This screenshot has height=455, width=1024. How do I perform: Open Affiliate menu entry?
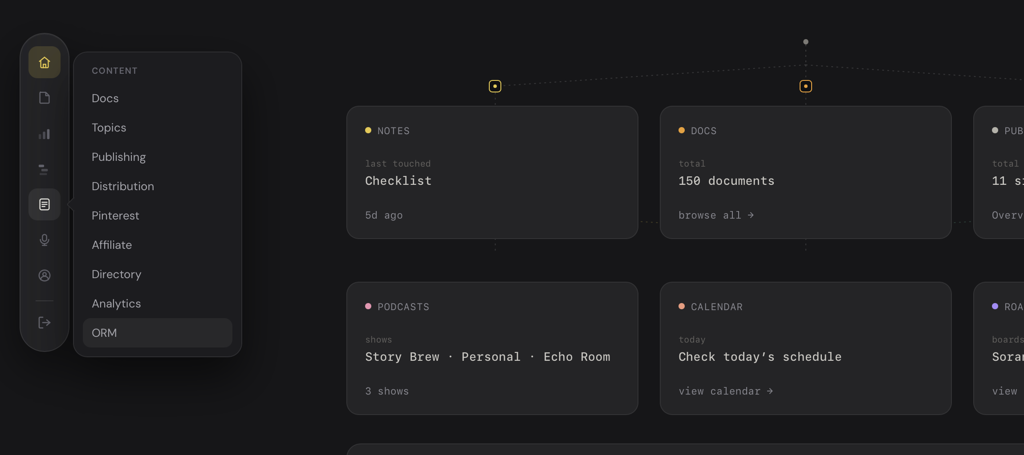tap(158, 245)
